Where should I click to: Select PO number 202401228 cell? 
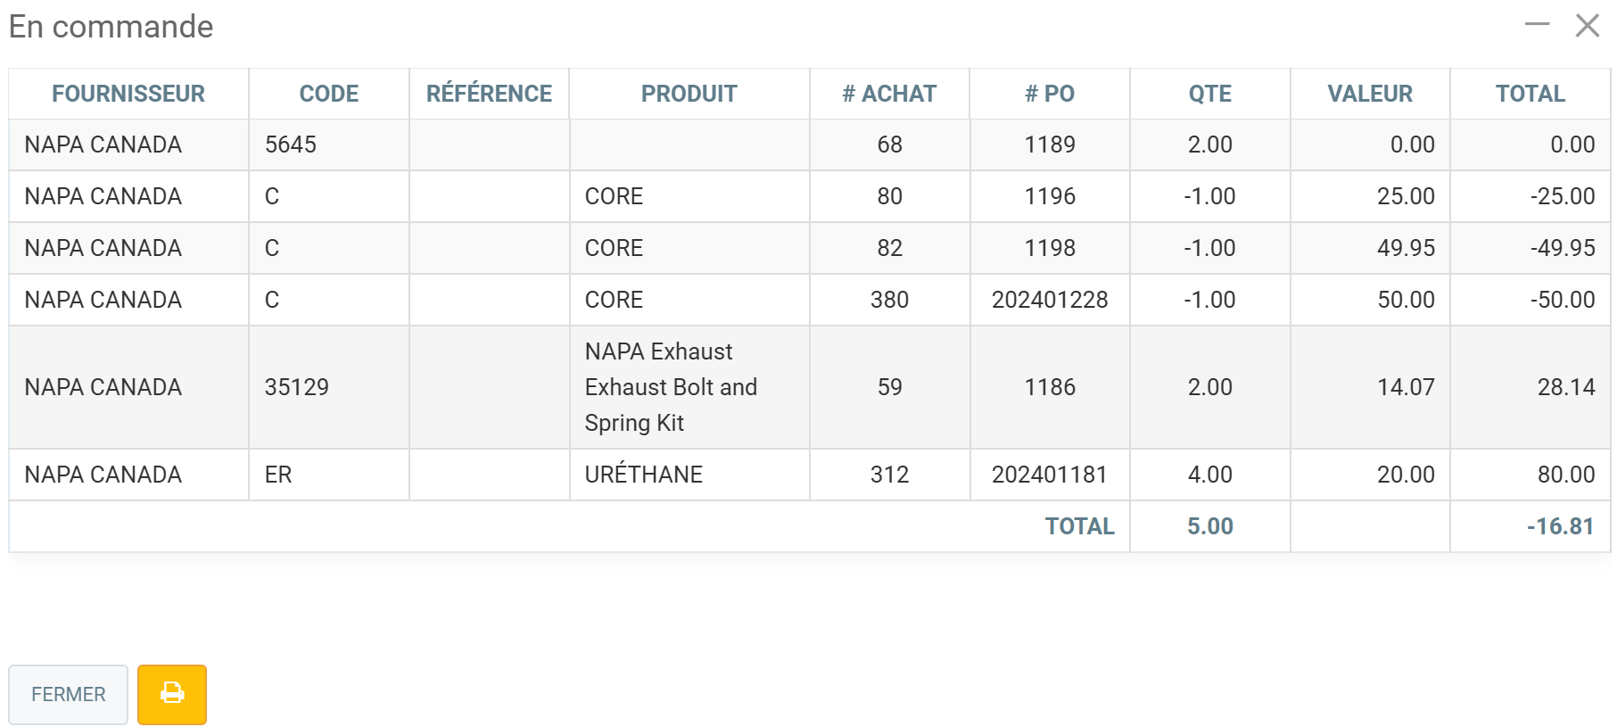point(1050,300)
